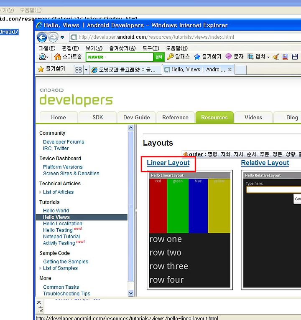Open the Developer Forums link
Viewport: 301px width, 320px height.
point(64,142)
